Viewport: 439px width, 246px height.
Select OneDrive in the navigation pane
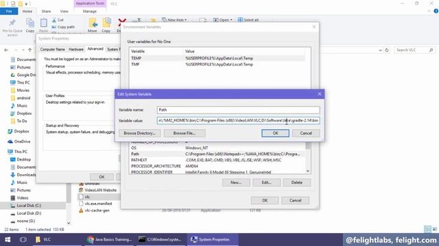(19, 141)
